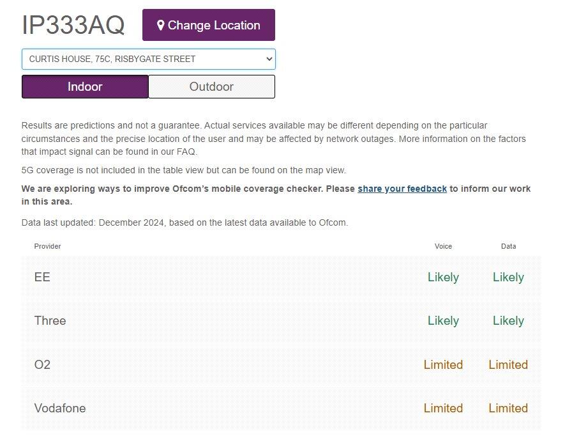Open the share your feedback link

click(402, 189)
